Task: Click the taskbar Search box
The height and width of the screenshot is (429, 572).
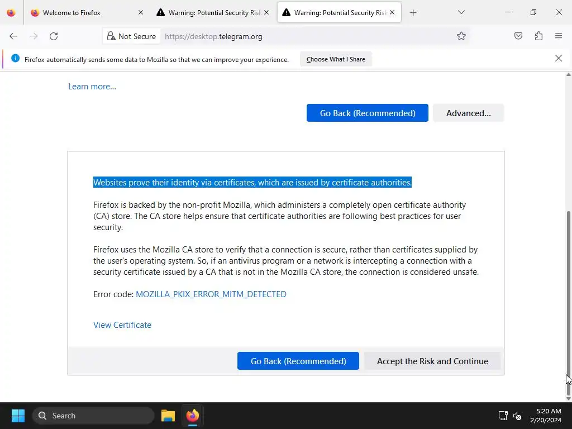Action: (93, 416)
